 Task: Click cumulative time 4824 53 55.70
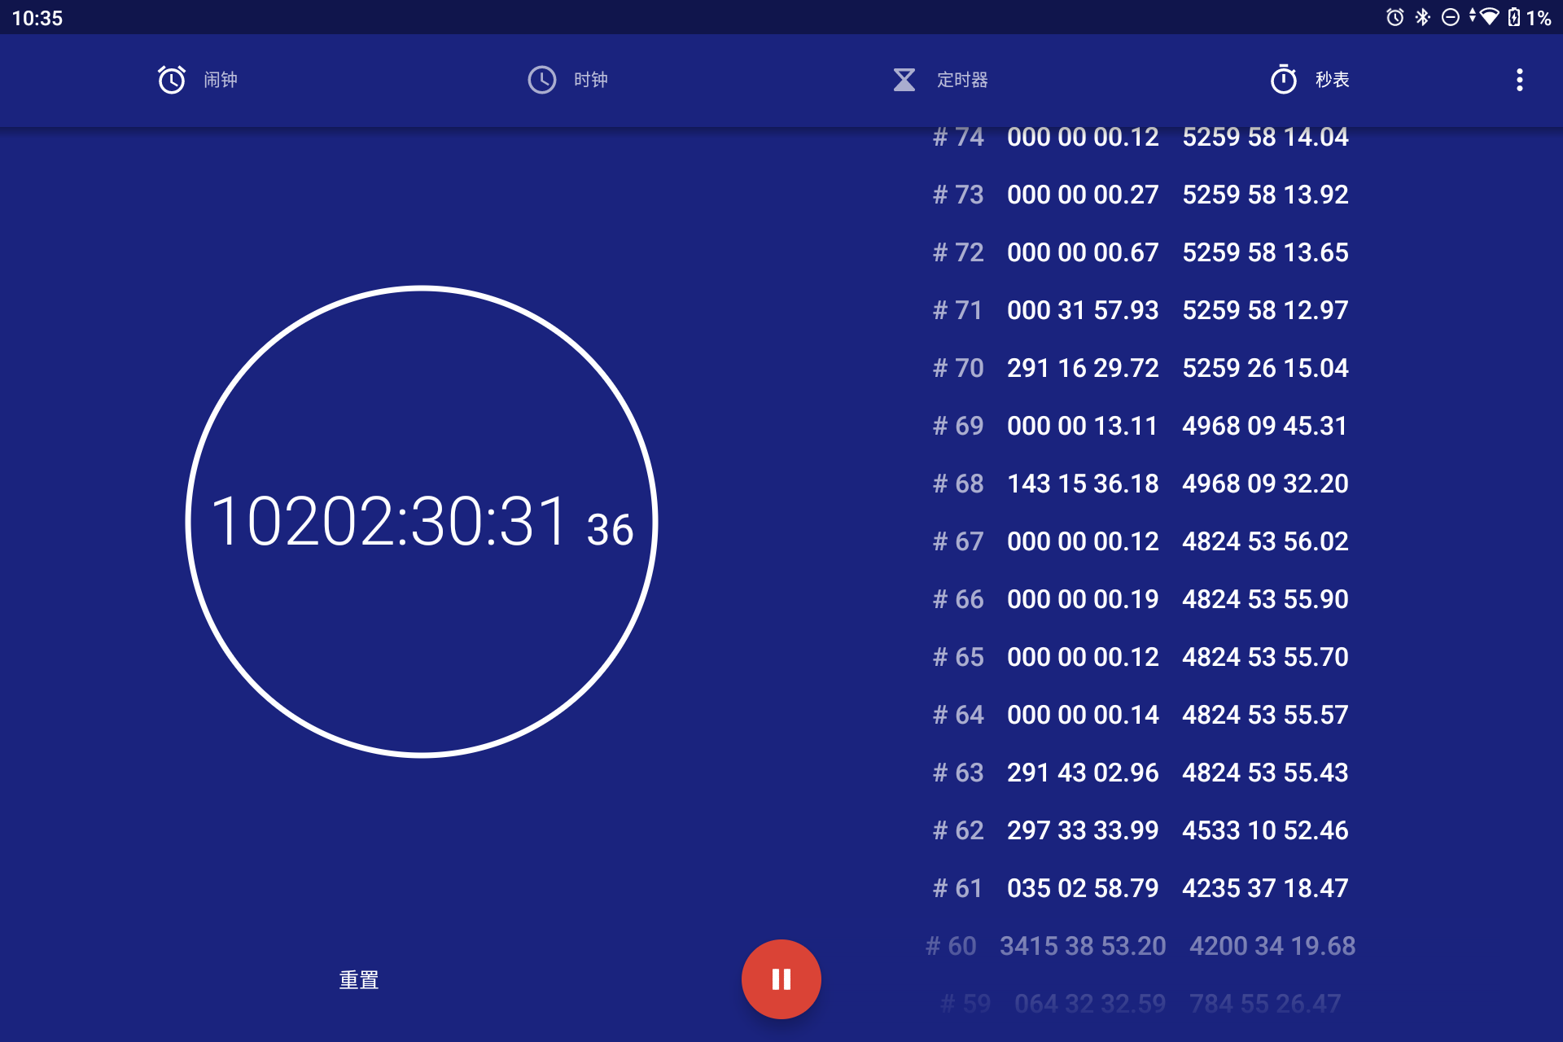point(1265,657)
